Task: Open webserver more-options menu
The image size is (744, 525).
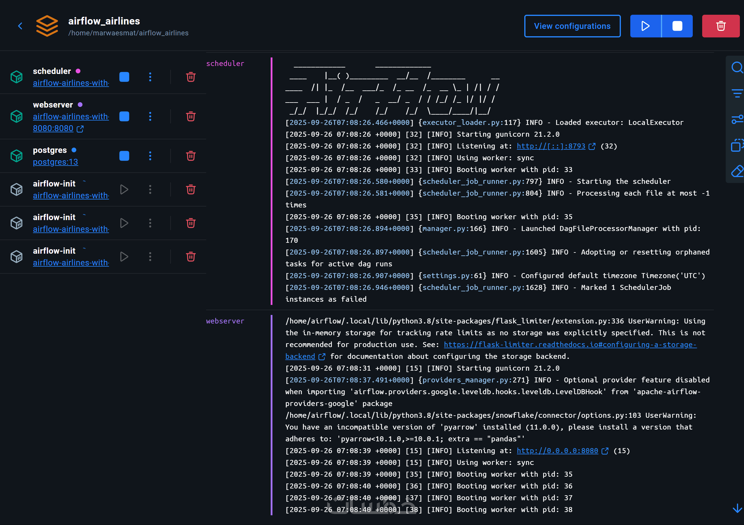Action: (x=150, y=116)
